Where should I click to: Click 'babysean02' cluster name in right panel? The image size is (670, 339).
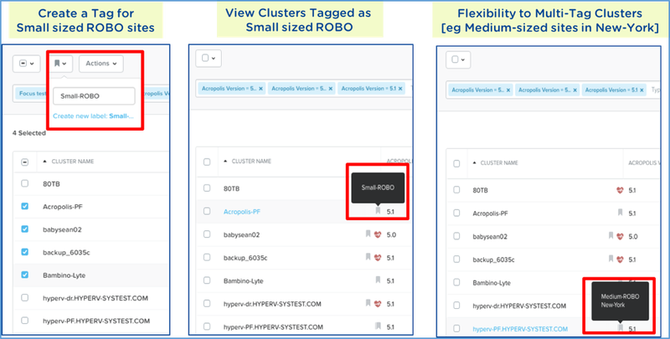490,237
